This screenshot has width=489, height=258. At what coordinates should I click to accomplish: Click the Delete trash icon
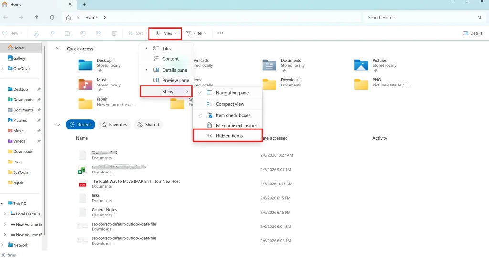[114, 33]
